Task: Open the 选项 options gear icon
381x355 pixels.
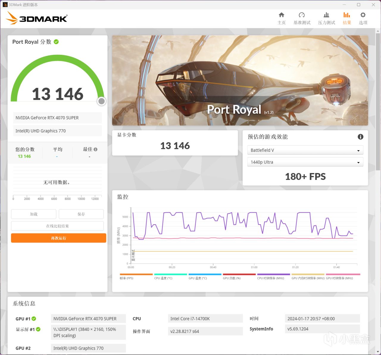Action: [363, 15]
